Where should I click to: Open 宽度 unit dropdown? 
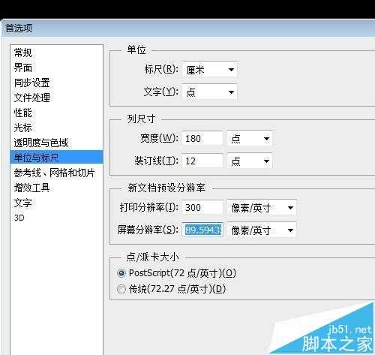point(250,138)
